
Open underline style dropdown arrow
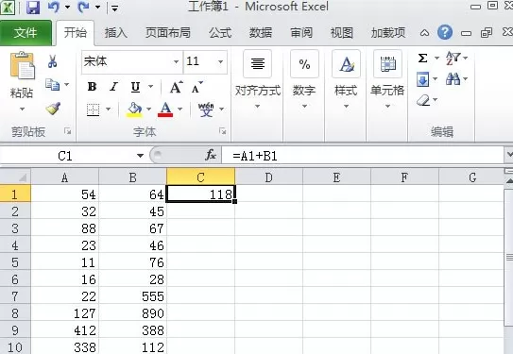(x=151, y=87)
